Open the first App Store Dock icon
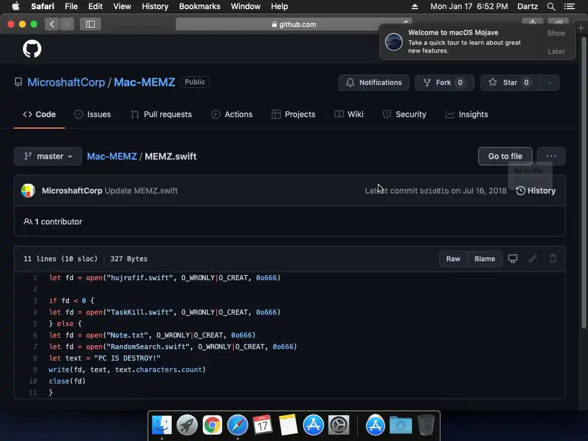This screenshot has height=441, width=588. click(x=313, y=425)
